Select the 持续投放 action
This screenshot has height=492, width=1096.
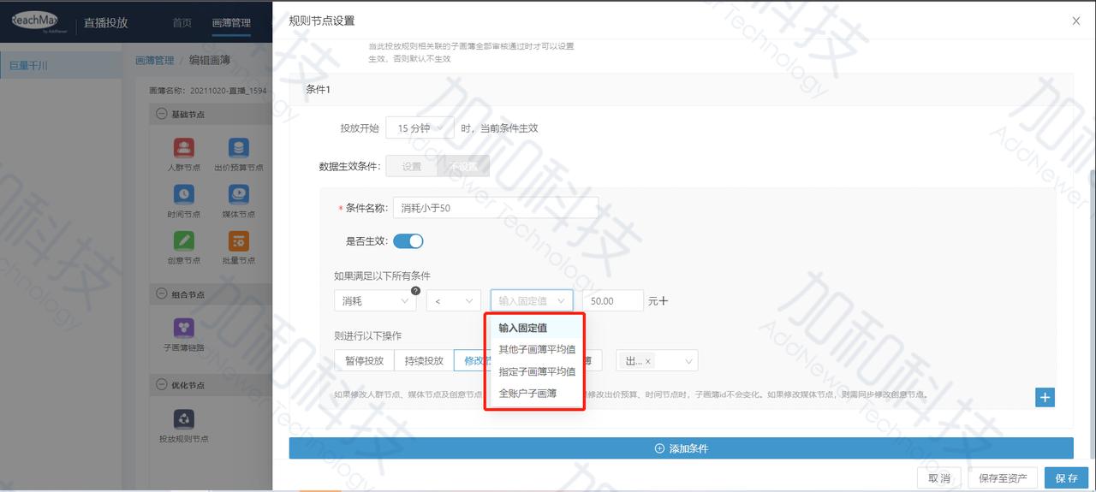(424, 360)
